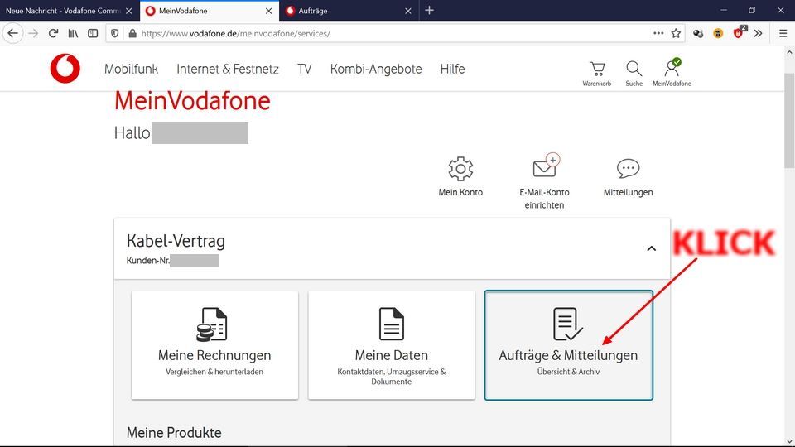Open a new browser tab
This screenshot has width=795, height=447.
tap(430, 10)
